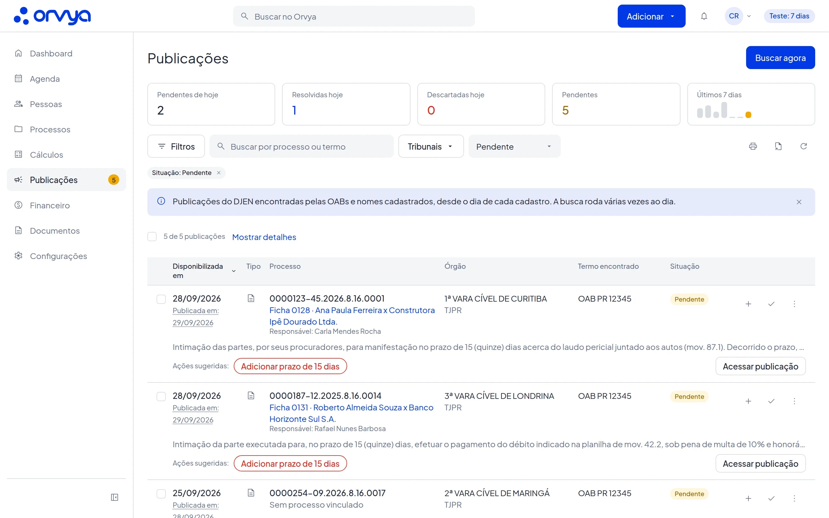Viewport: 829px width, 518px height.
Task: Click the Orvya logo
Action: click(x=52, y=16)
